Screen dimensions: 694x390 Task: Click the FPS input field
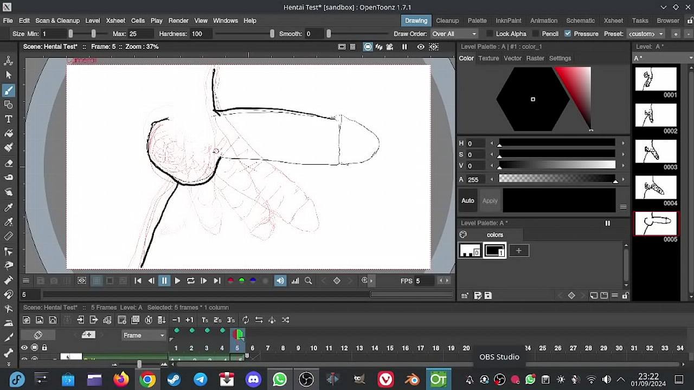(x=426, y=281)
